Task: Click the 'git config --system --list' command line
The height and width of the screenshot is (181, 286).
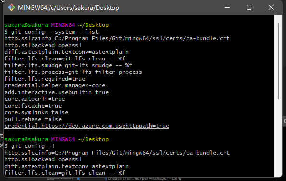Action: coord(51,32)
